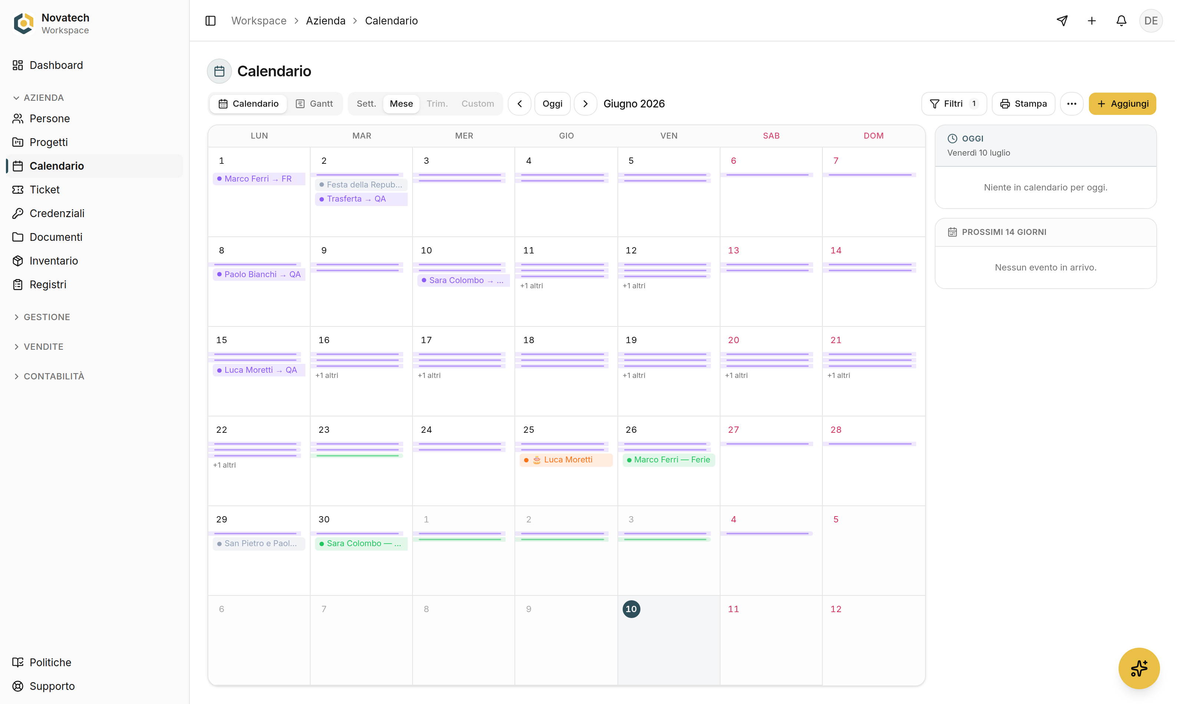
Task: Toggle the sidebar panel icon
Action: pos(211,21)
